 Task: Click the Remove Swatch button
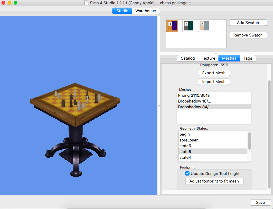pyautogui.click(x=248, y=35)
